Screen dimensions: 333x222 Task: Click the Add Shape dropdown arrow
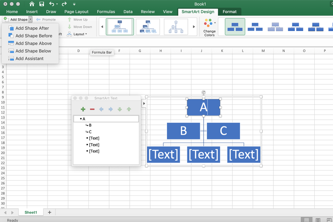(x=31, y=20)
